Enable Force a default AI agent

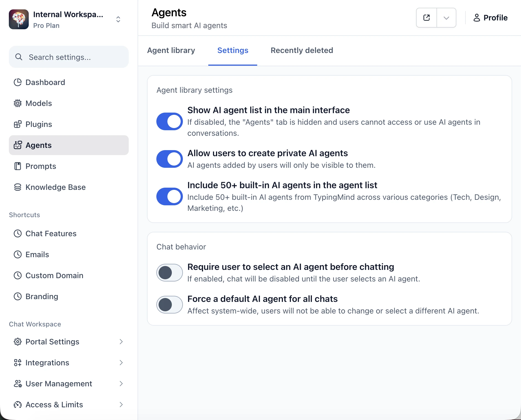pyautogui.click(x=170, y=305)
